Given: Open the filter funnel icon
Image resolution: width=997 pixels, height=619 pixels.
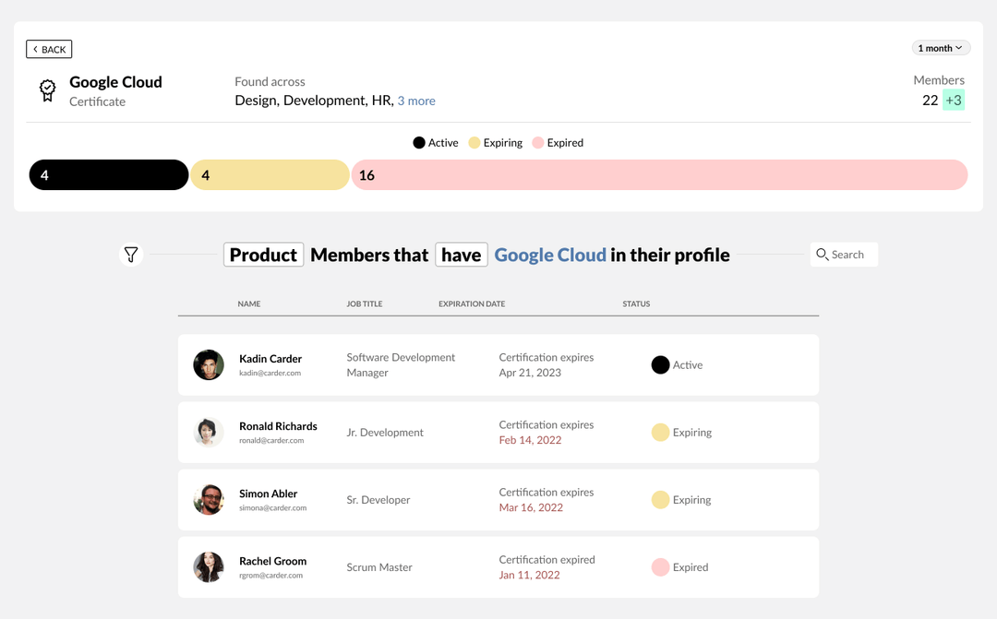Looking at the screenshot, I should (x=131, y=255).
